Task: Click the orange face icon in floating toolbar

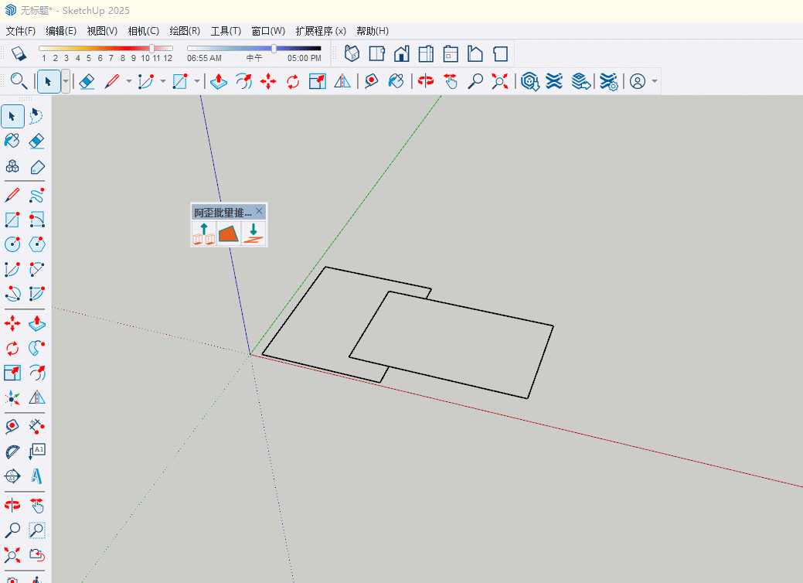Action: (229, 234)
